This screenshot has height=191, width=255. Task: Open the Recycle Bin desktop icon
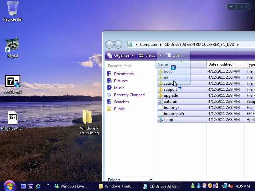pyautogui.click(x=13, y=11)
